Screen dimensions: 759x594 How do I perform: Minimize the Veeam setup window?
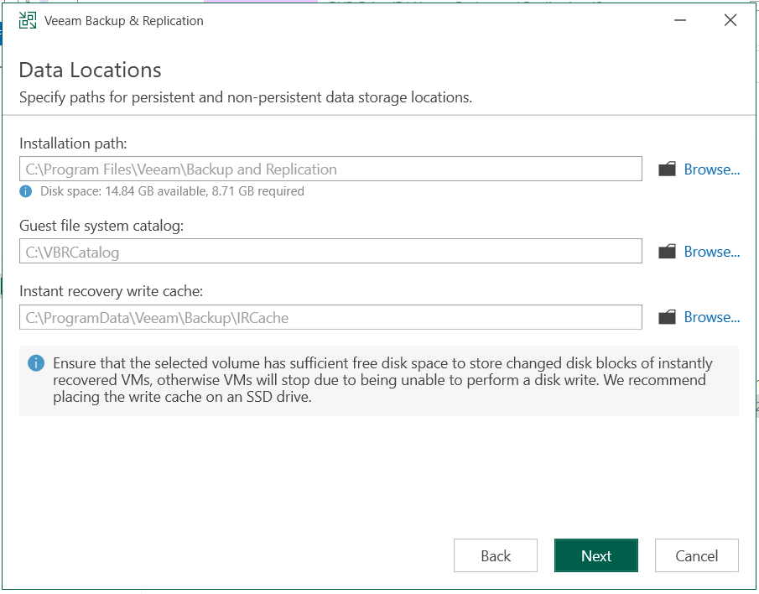click(676, 21)
